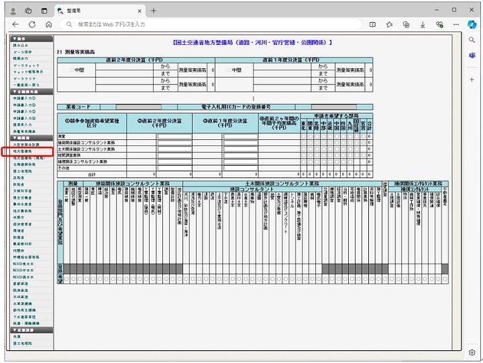Viewport: 483px width, 363px height.
Task: Select 読み込み in the sidebar
Action: tap(20, 46)
